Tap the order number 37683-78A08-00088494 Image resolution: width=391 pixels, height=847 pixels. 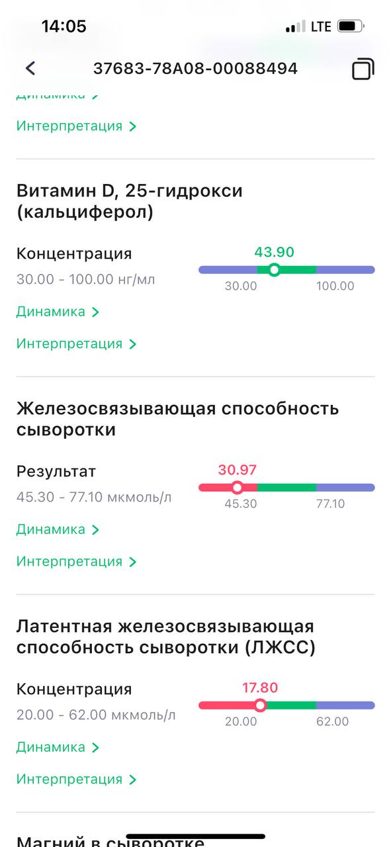195,68
